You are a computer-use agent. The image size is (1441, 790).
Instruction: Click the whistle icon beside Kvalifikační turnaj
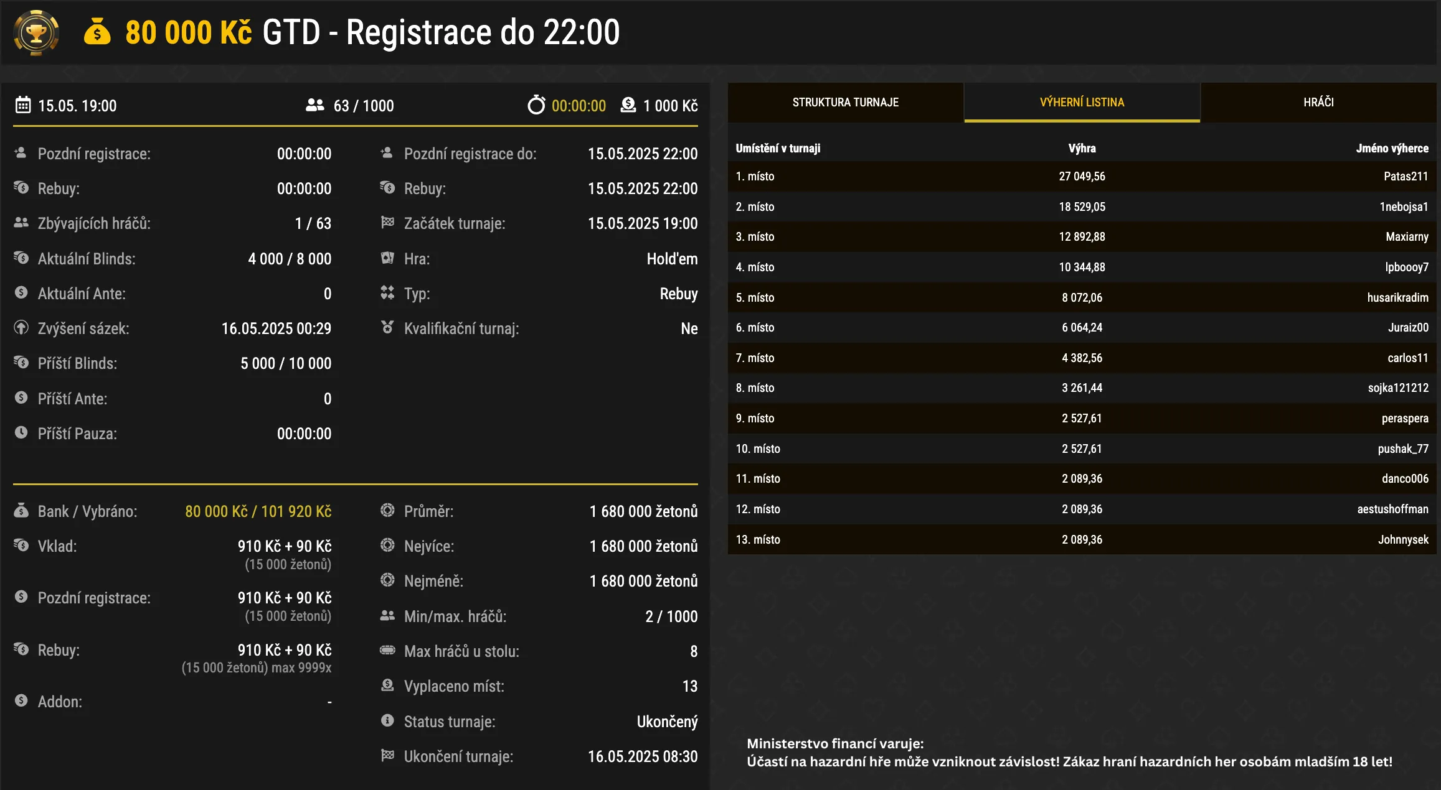(387, 328)
